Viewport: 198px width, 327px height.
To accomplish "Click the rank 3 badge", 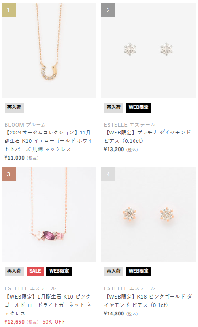I will tap(9, 174).
